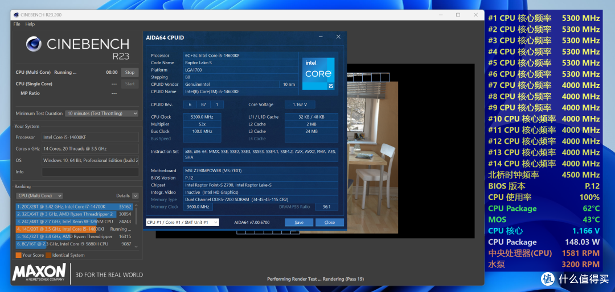This screenshot has width=615, height=292.
Task: Click the Cinebench R23 sphere logo
Action: pos(34,44)
